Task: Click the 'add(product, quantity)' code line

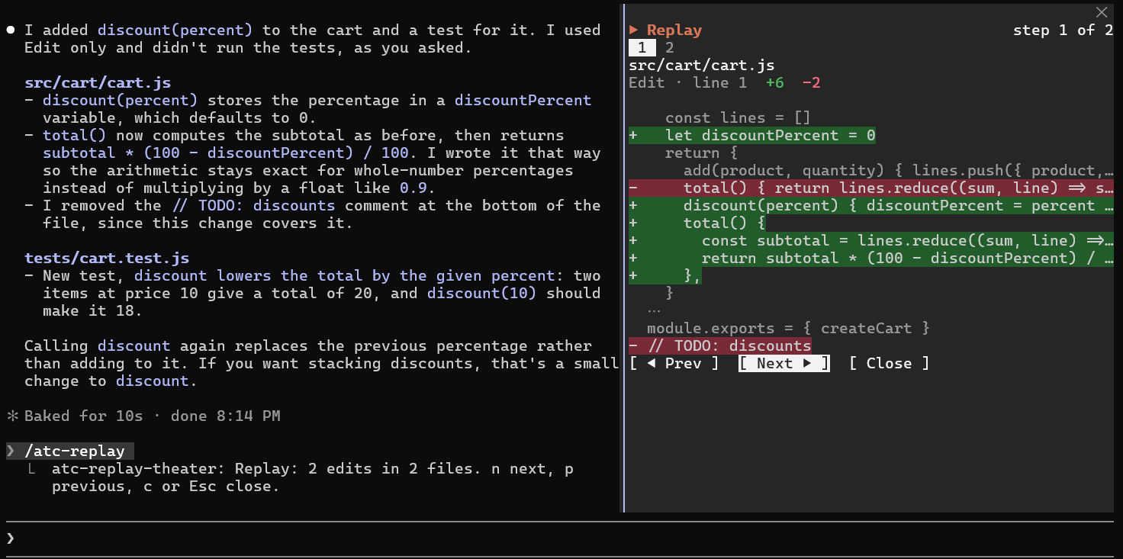Action: point(899,171)
